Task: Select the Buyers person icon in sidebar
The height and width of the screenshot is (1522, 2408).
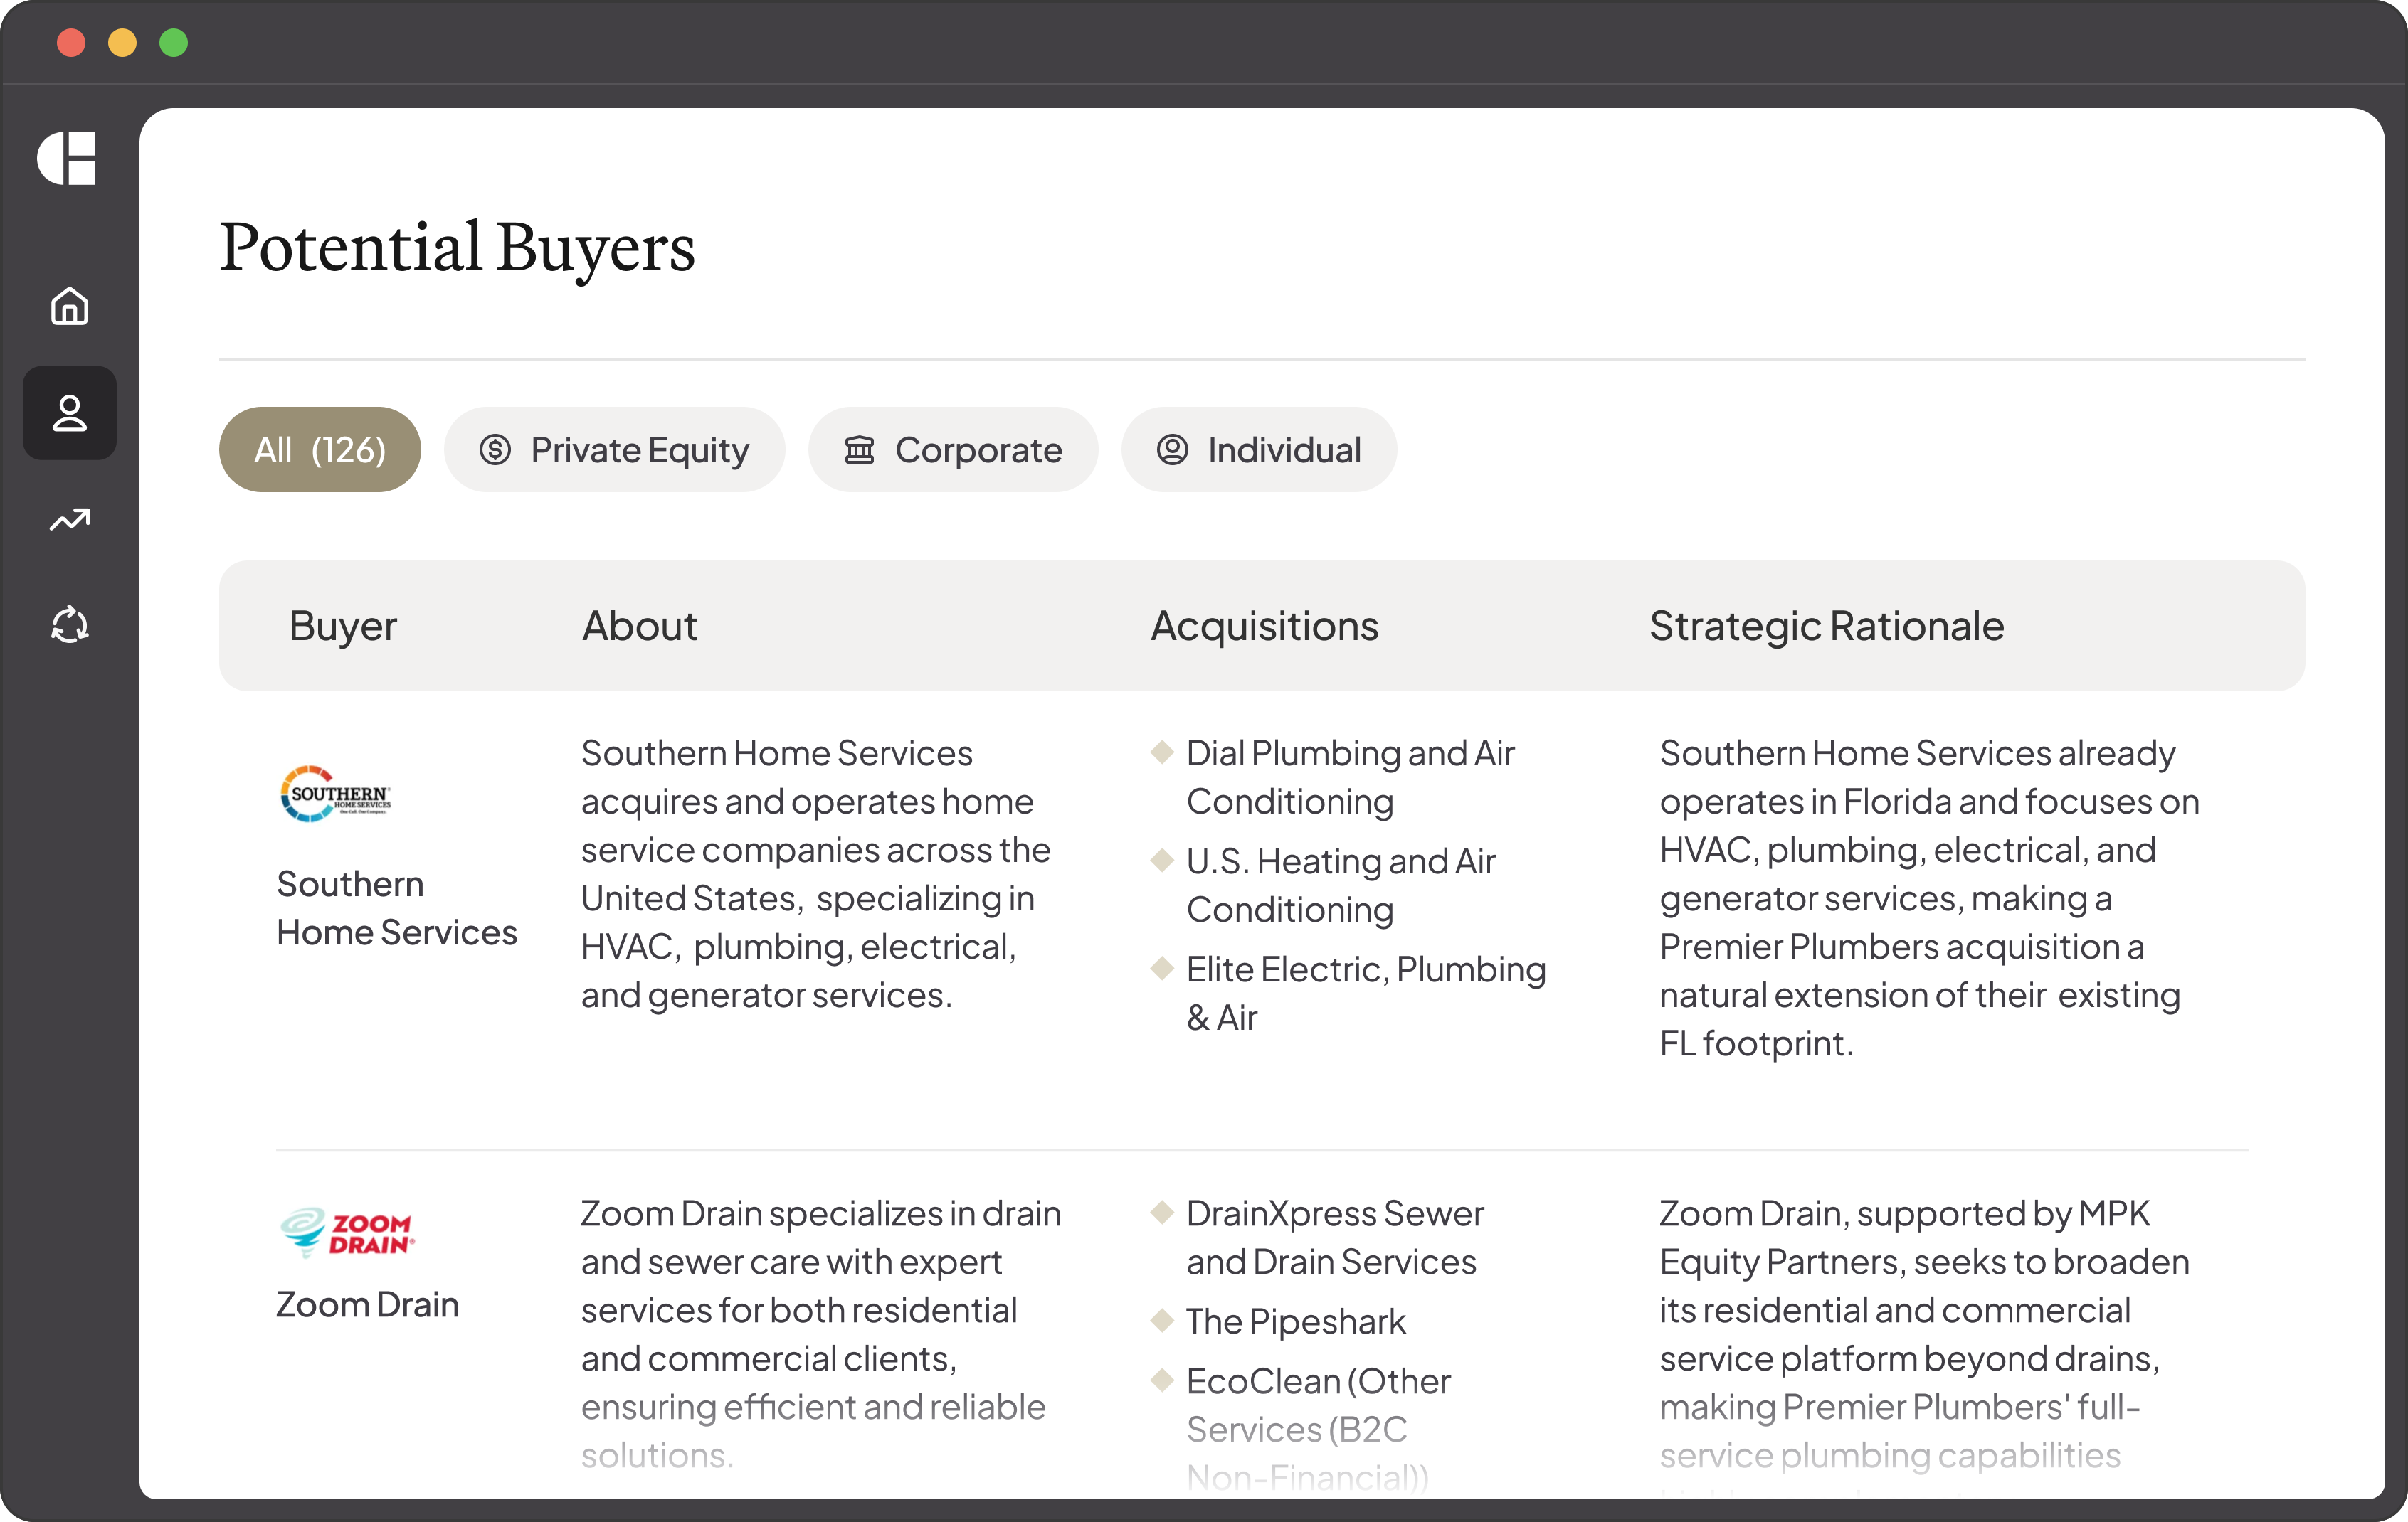Action: tap(70, 413)
